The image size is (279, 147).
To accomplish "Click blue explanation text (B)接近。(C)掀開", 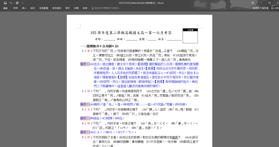I will coord(101,118).
